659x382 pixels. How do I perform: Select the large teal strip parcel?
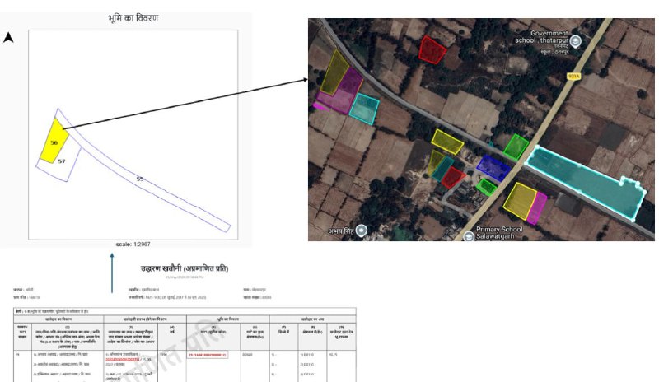(x=585, y=181)
